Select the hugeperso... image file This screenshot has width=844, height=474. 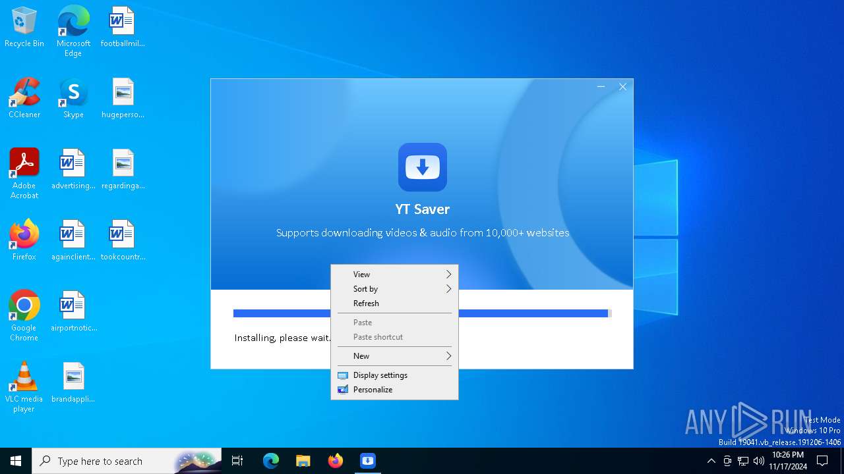coord(123,99)
